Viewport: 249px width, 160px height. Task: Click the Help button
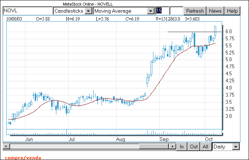(232, 11)
